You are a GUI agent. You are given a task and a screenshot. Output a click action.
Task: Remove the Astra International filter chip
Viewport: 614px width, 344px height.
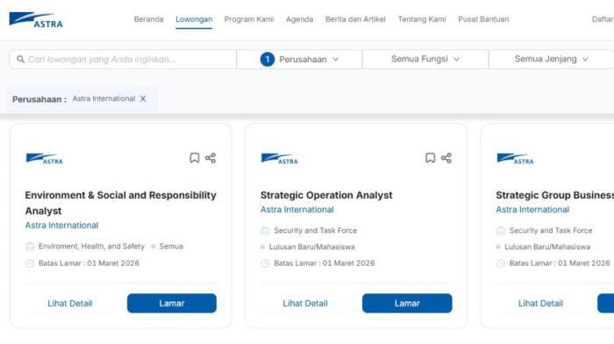click(x=143, y=99)
